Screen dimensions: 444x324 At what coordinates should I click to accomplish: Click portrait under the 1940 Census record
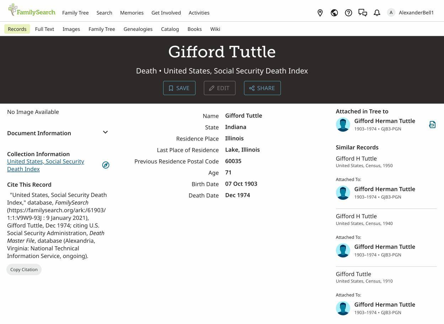coord(343,251)
